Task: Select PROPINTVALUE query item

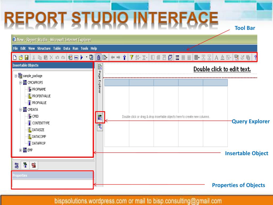Action: point(41,96)
